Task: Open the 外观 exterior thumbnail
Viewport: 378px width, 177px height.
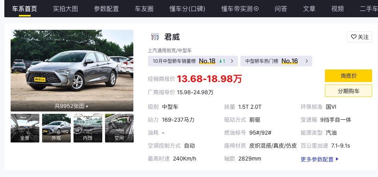Action: click(x=56, y=128)
